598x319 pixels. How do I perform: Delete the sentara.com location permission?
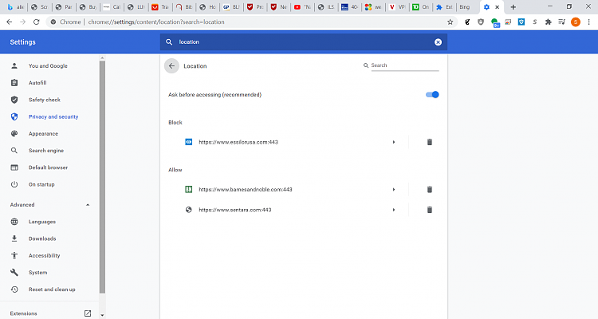[430, 210]
